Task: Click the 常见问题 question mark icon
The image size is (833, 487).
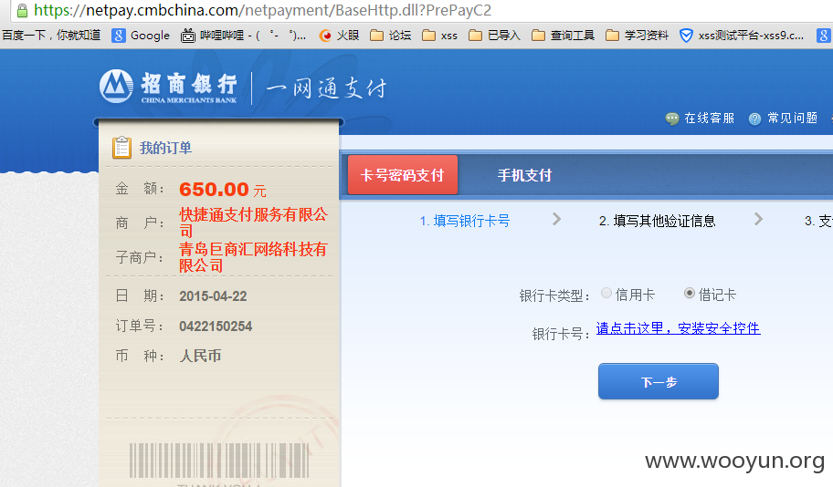Action: click(x=754, y=119)
